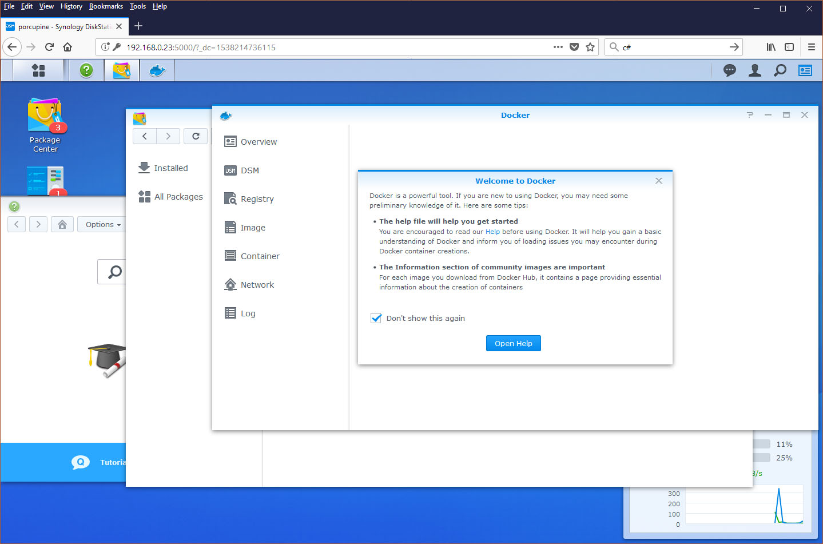Image resolution: width=823 pixels, height=544 pixels.
Task: Open the DSM search magnifier icon
Action: [780, 70]
